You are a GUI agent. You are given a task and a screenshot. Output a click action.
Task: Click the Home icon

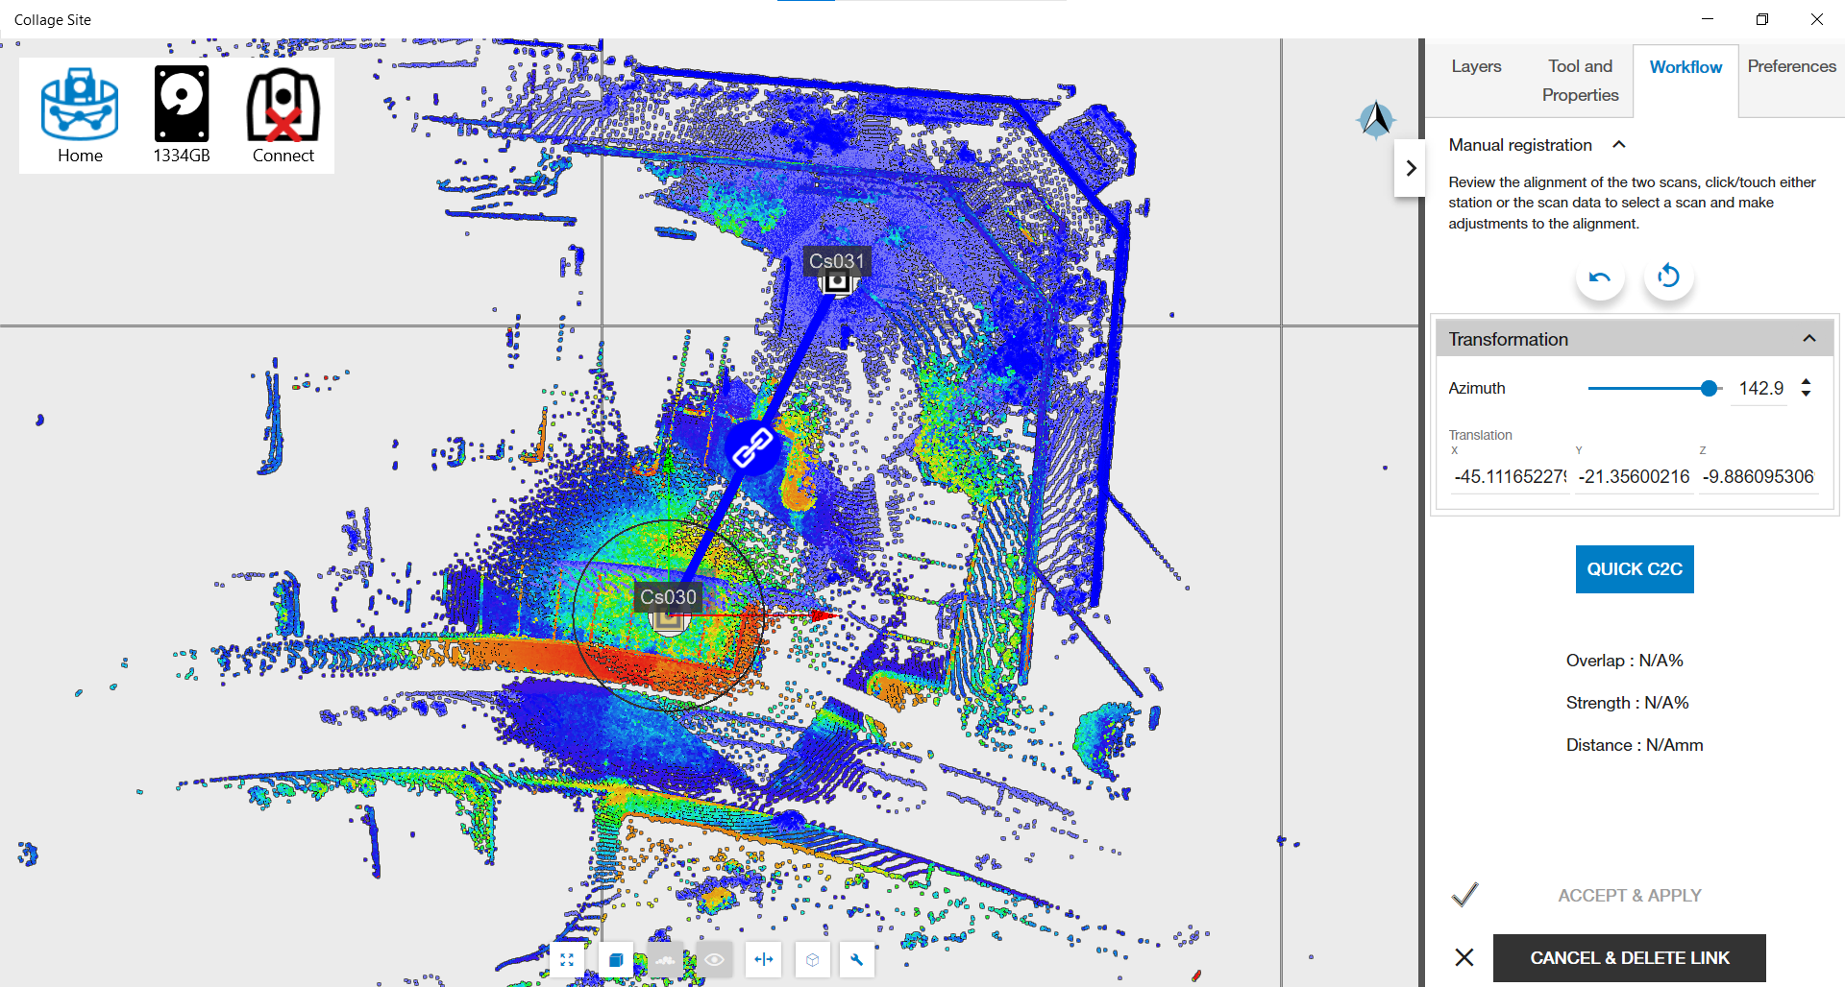[x=80, y=115]
